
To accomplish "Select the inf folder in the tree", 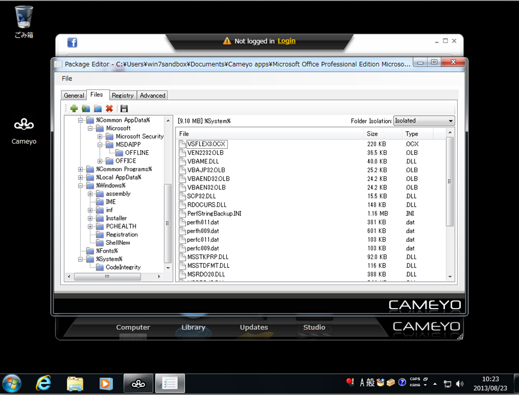I will click(109, 210).
